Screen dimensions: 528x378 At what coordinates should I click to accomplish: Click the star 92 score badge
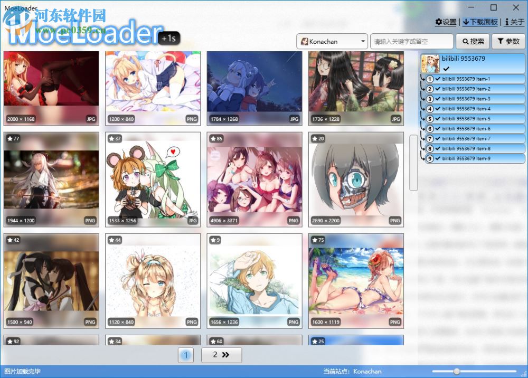[14, 342]
